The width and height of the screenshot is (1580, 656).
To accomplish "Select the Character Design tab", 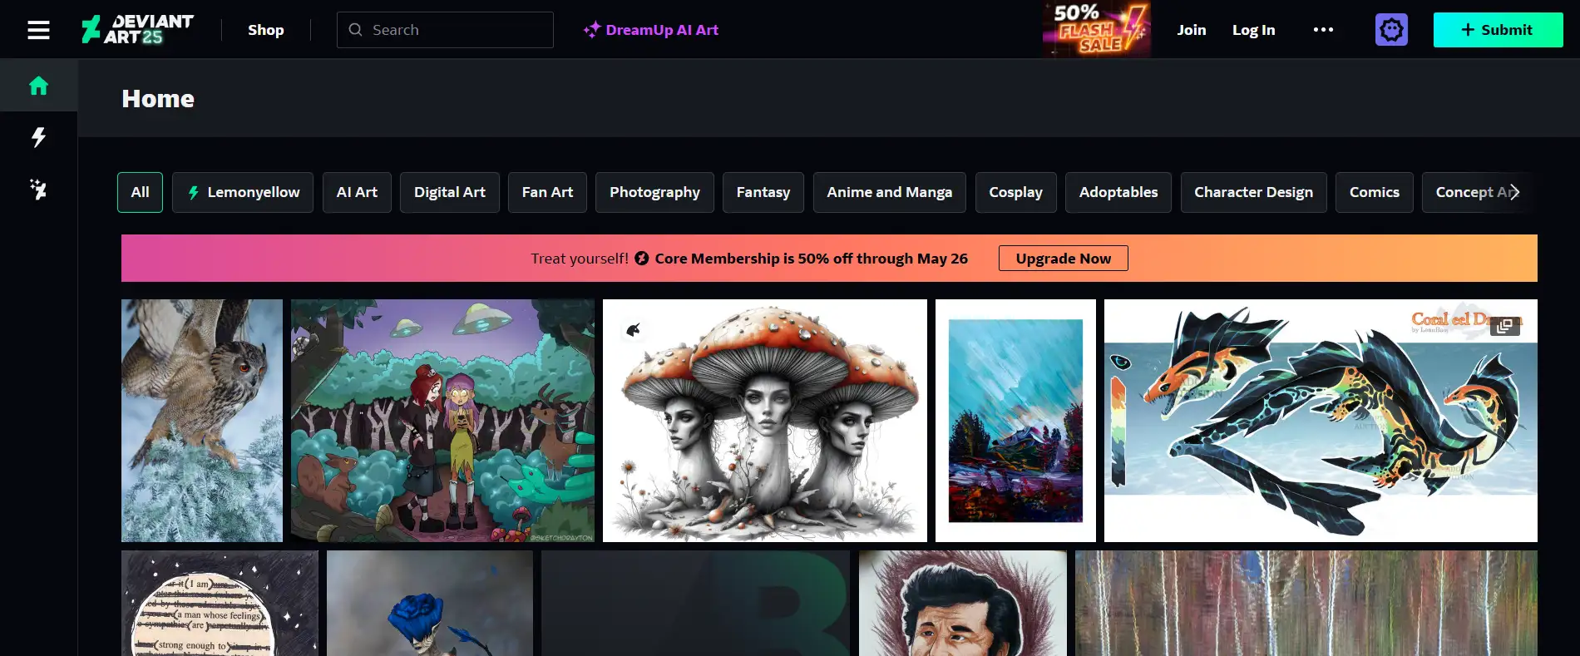I will tap(1253, 192).
